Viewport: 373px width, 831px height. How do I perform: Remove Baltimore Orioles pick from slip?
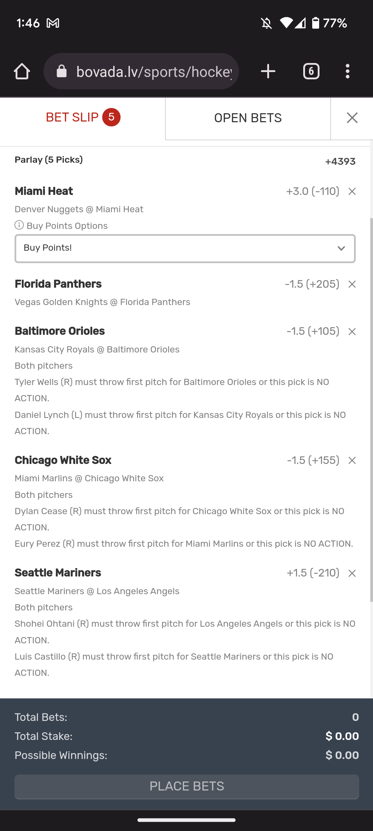click(x=352, y=332)
